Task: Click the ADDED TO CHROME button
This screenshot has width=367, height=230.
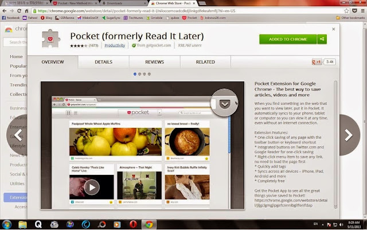Action: click(x=288, y=39)
